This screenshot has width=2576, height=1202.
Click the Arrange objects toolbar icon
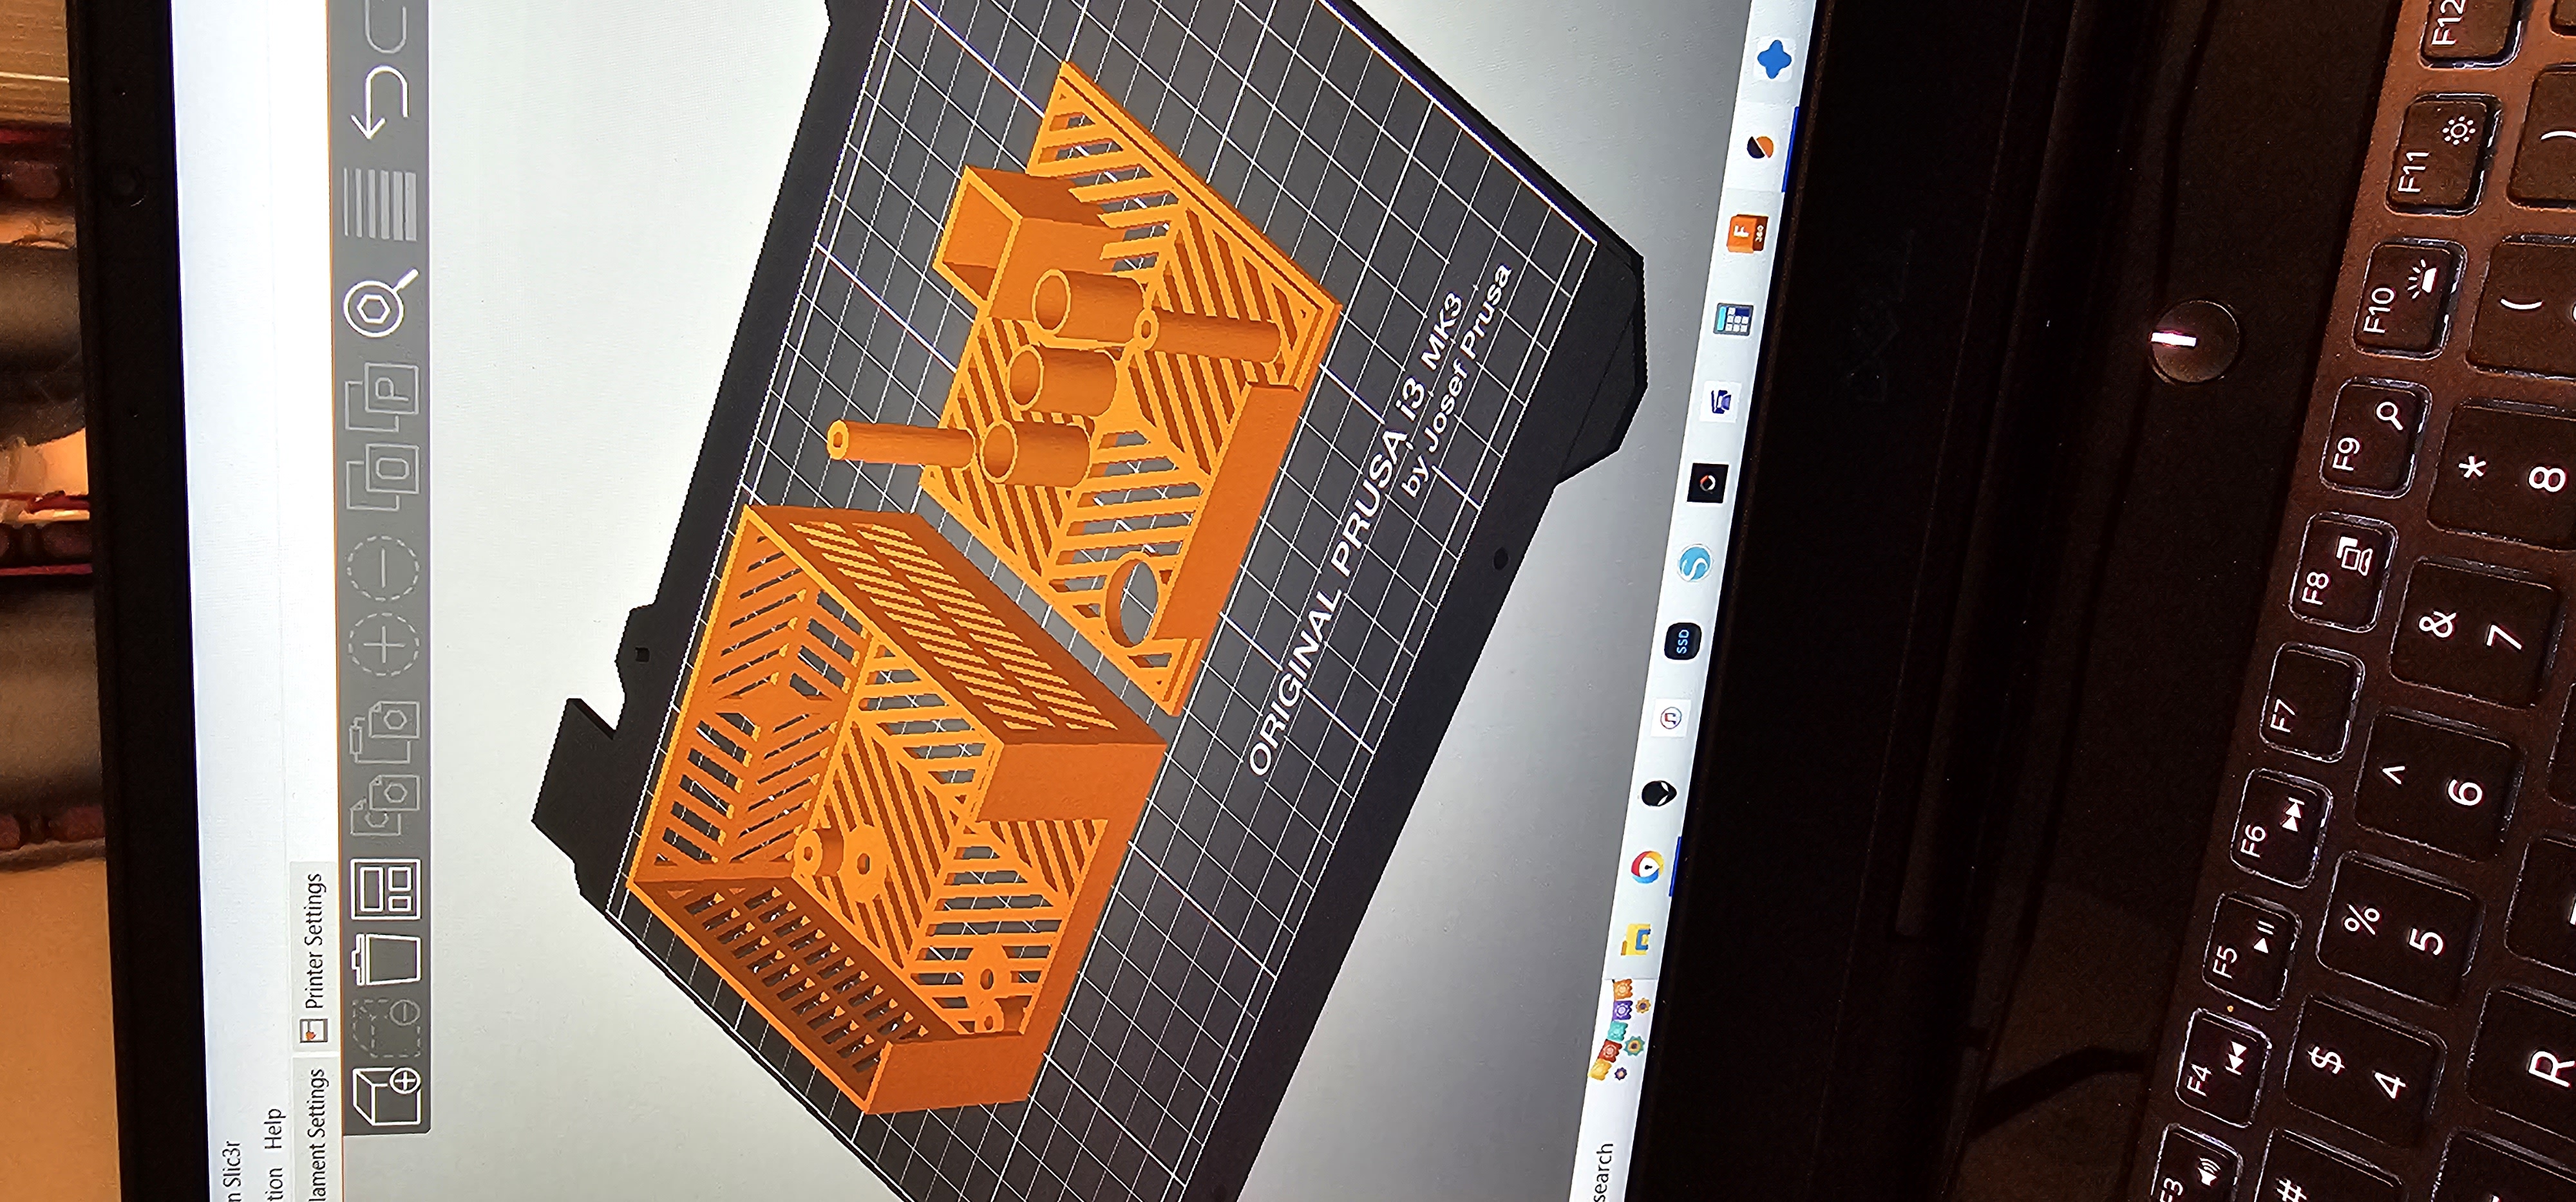(x=386, y=891)
